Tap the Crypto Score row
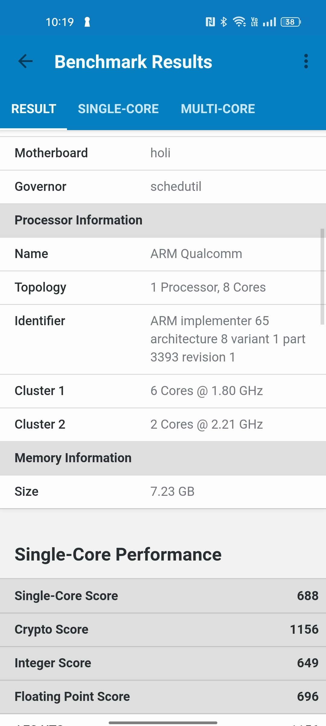 click(163, 630)
